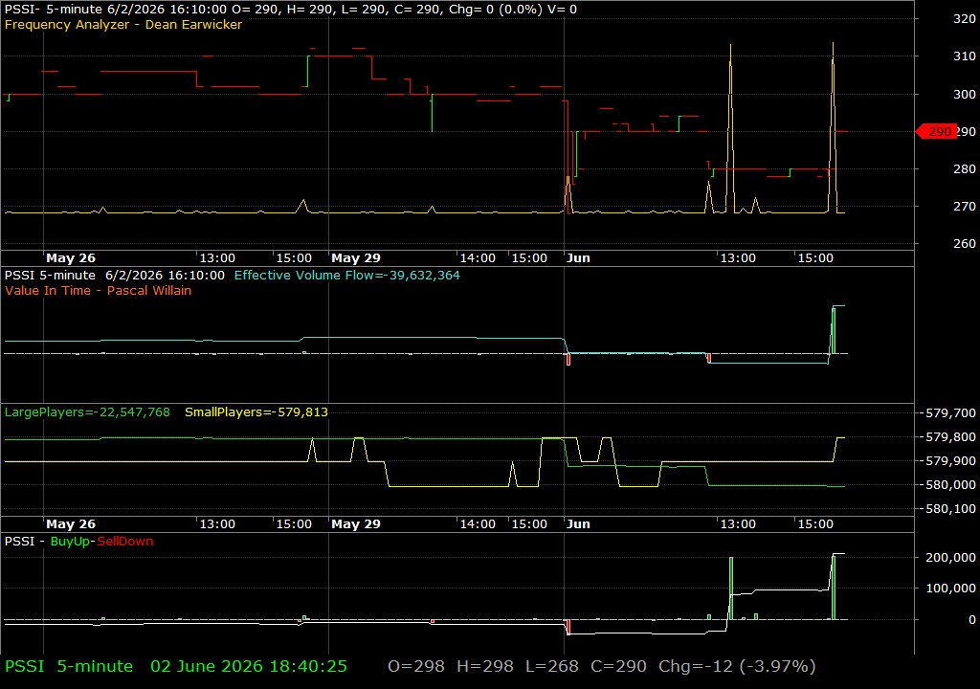Click the red SellDown legend label
The height and width of the screenshot is (689, 980).
click(x=125, y=542)
